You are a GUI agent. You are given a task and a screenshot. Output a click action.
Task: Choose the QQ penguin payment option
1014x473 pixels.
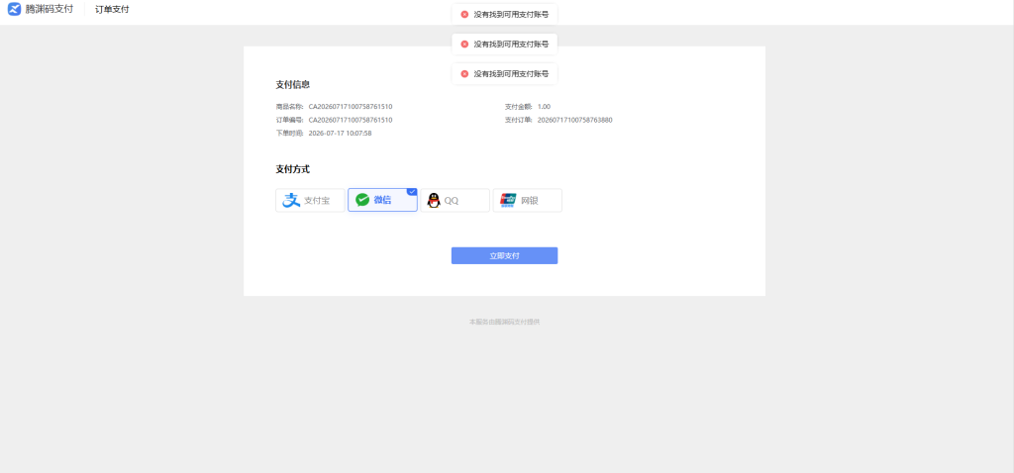[x=456, y=200]
